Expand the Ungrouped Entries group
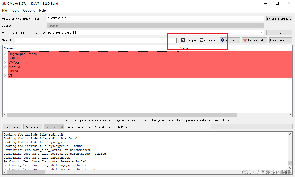This screenshot has width=295, height=177. 5,54
